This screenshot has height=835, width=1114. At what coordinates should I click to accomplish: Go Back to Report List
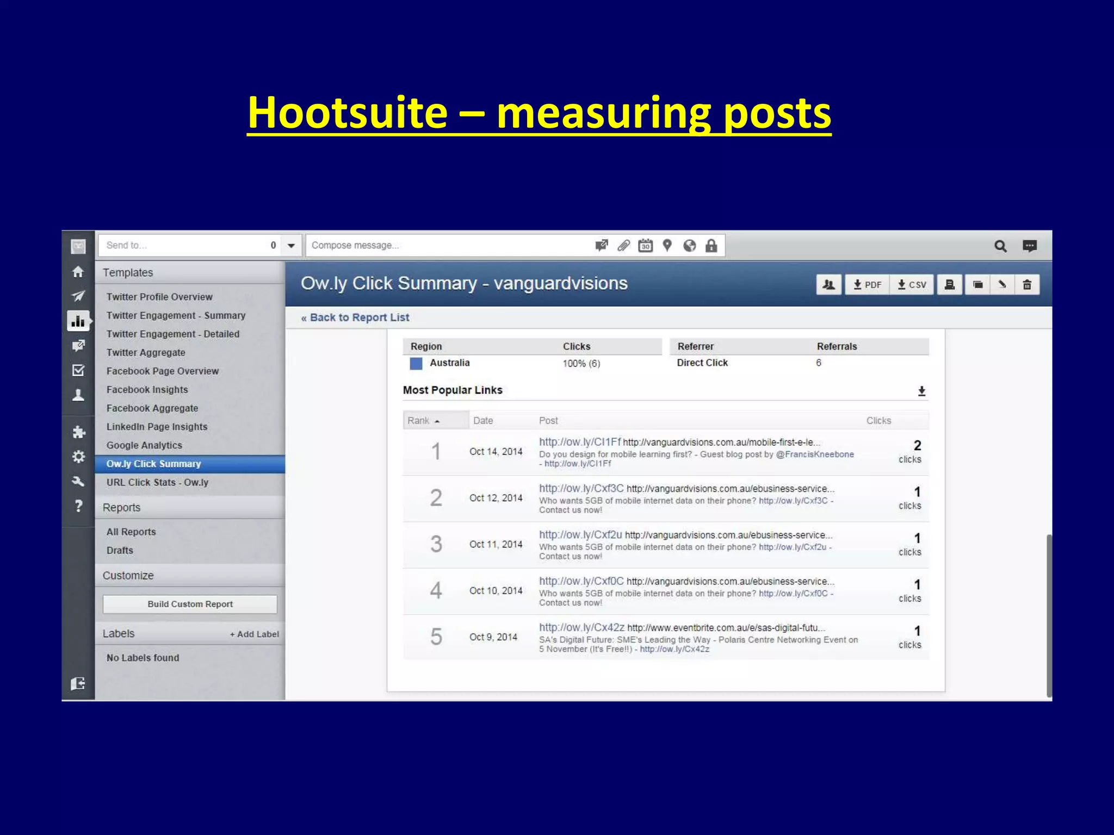coord(355,317)
